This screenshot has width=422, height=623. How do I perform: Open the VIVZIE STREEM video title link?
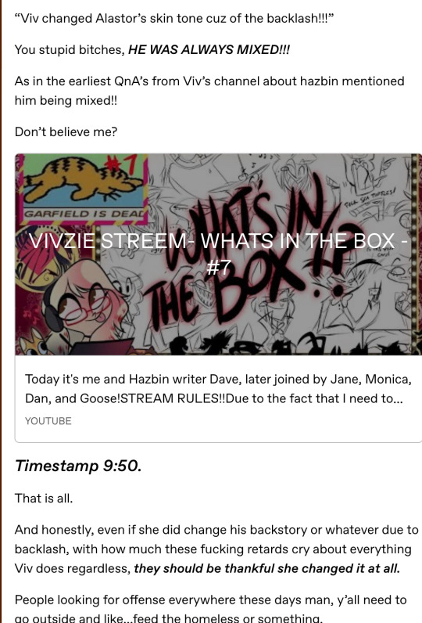click(218, 253)
